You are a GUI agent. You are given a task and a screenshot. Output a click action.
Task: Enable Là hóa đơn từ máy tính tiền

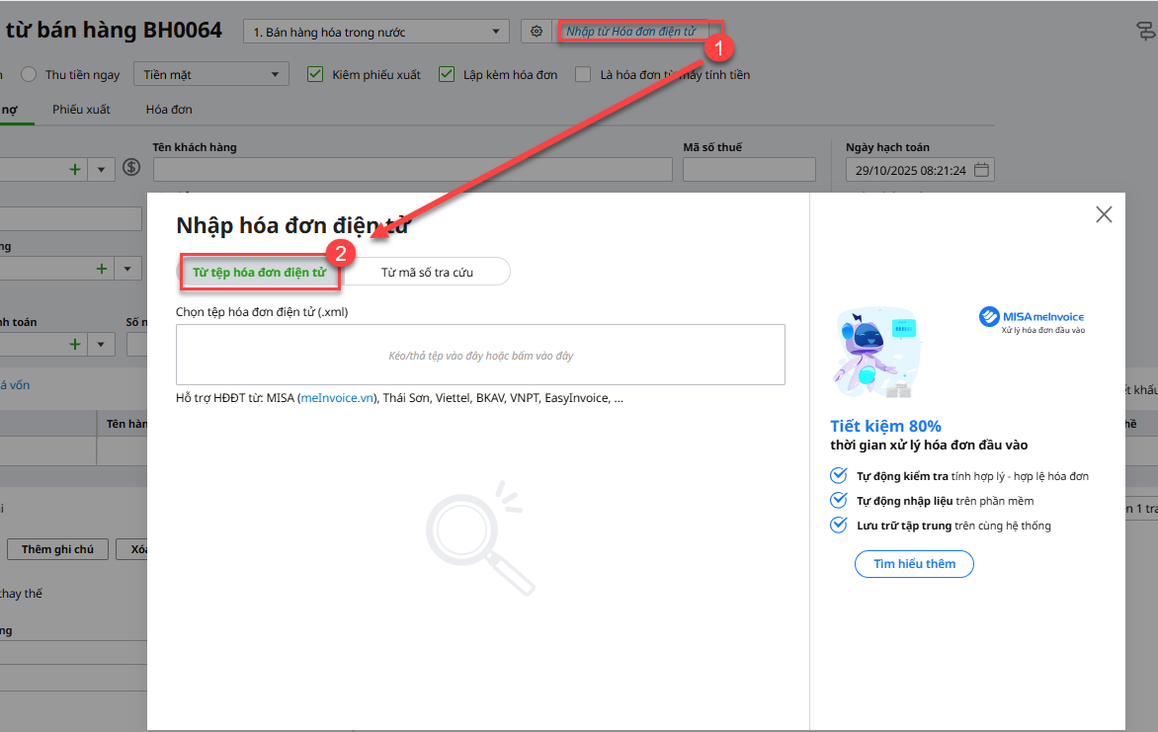pos(583,74)
